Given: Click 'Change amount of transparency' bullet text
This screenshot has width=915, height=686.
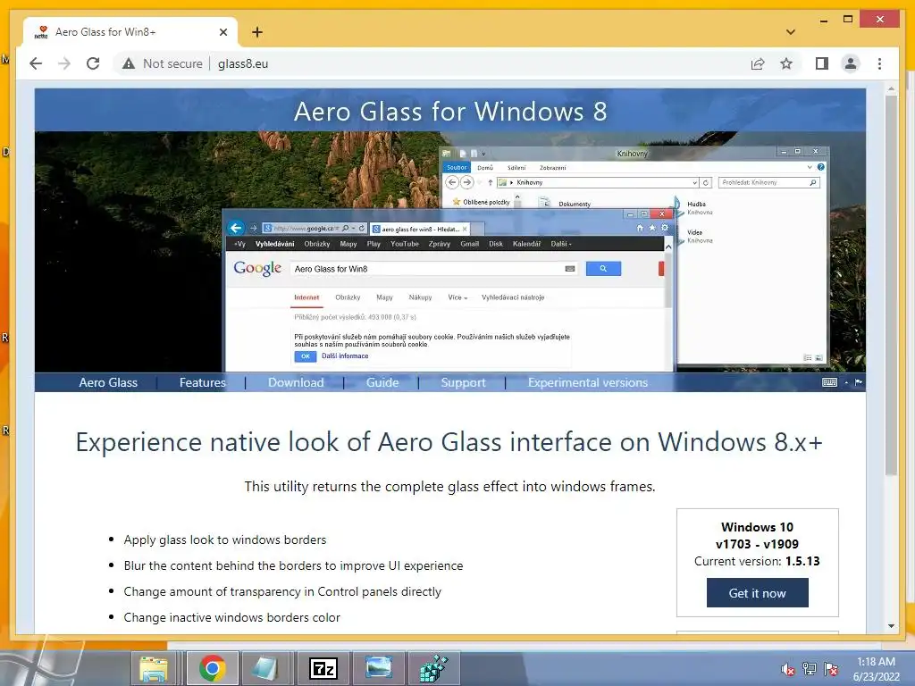Looking at the screenshot, I should pos(282,591).
